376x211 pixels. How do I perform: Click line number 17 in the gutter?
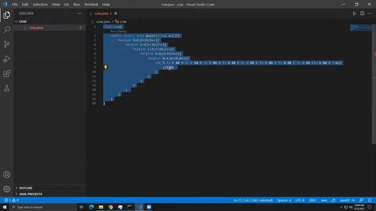tap(94, 103)
